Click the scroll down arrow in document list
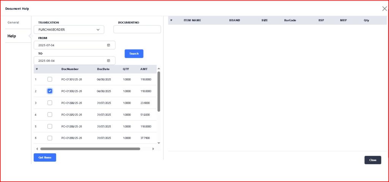This screenshot has height=182, width=389. tap(159, 143)
